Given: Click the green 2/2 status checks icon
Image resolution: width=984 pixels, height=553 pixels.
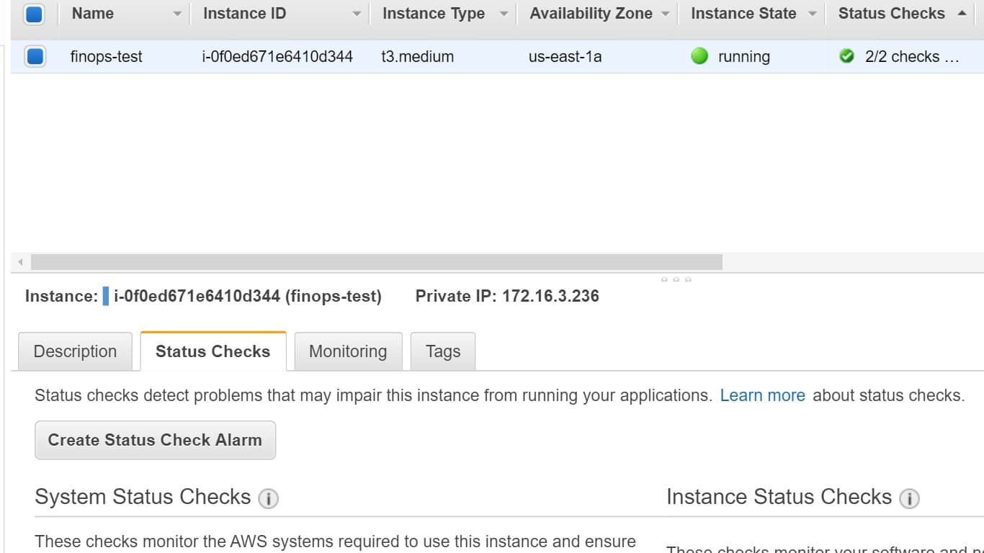Looking at the screenshot, I should coord(847,55).
